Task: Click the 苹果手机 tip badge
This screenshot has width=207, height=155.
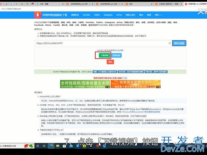Action: [x=156, y=72]
